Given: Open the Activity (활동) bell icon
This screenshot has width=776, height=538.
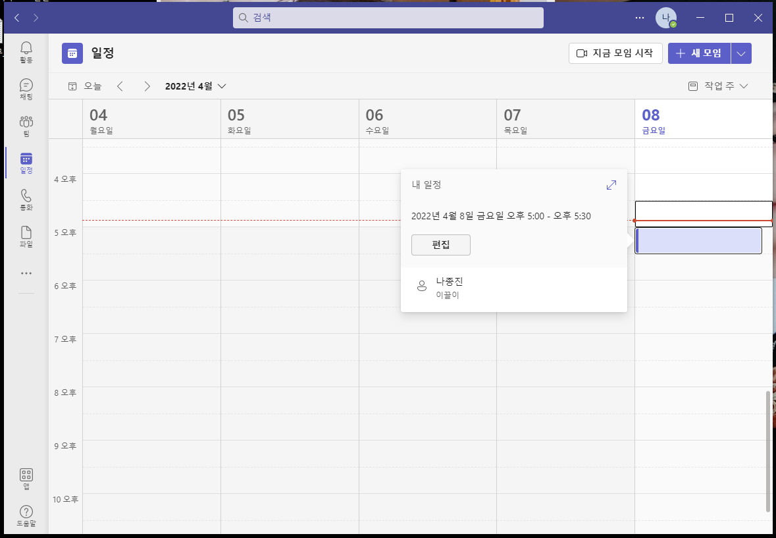Looking at the screenshot, I should pos(26,53).
